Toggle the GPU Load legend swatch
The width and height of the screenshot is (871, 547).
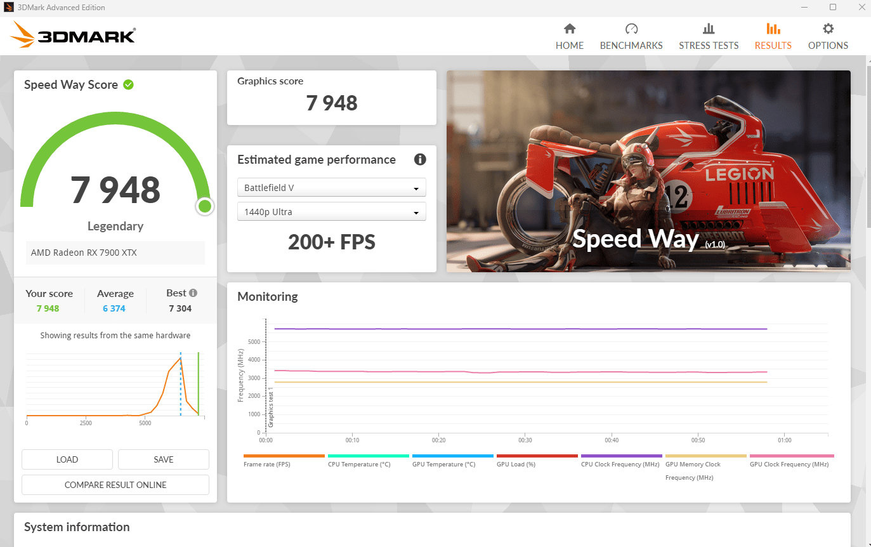pyautogui.click(x=537, y=456)
